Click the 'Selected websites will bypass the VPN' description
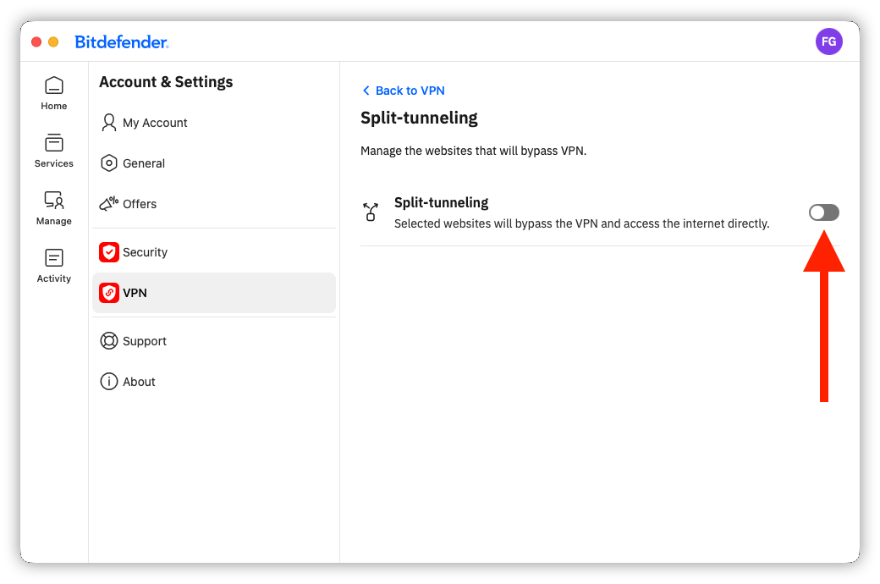The image size is (880, 584). [581, 223]
